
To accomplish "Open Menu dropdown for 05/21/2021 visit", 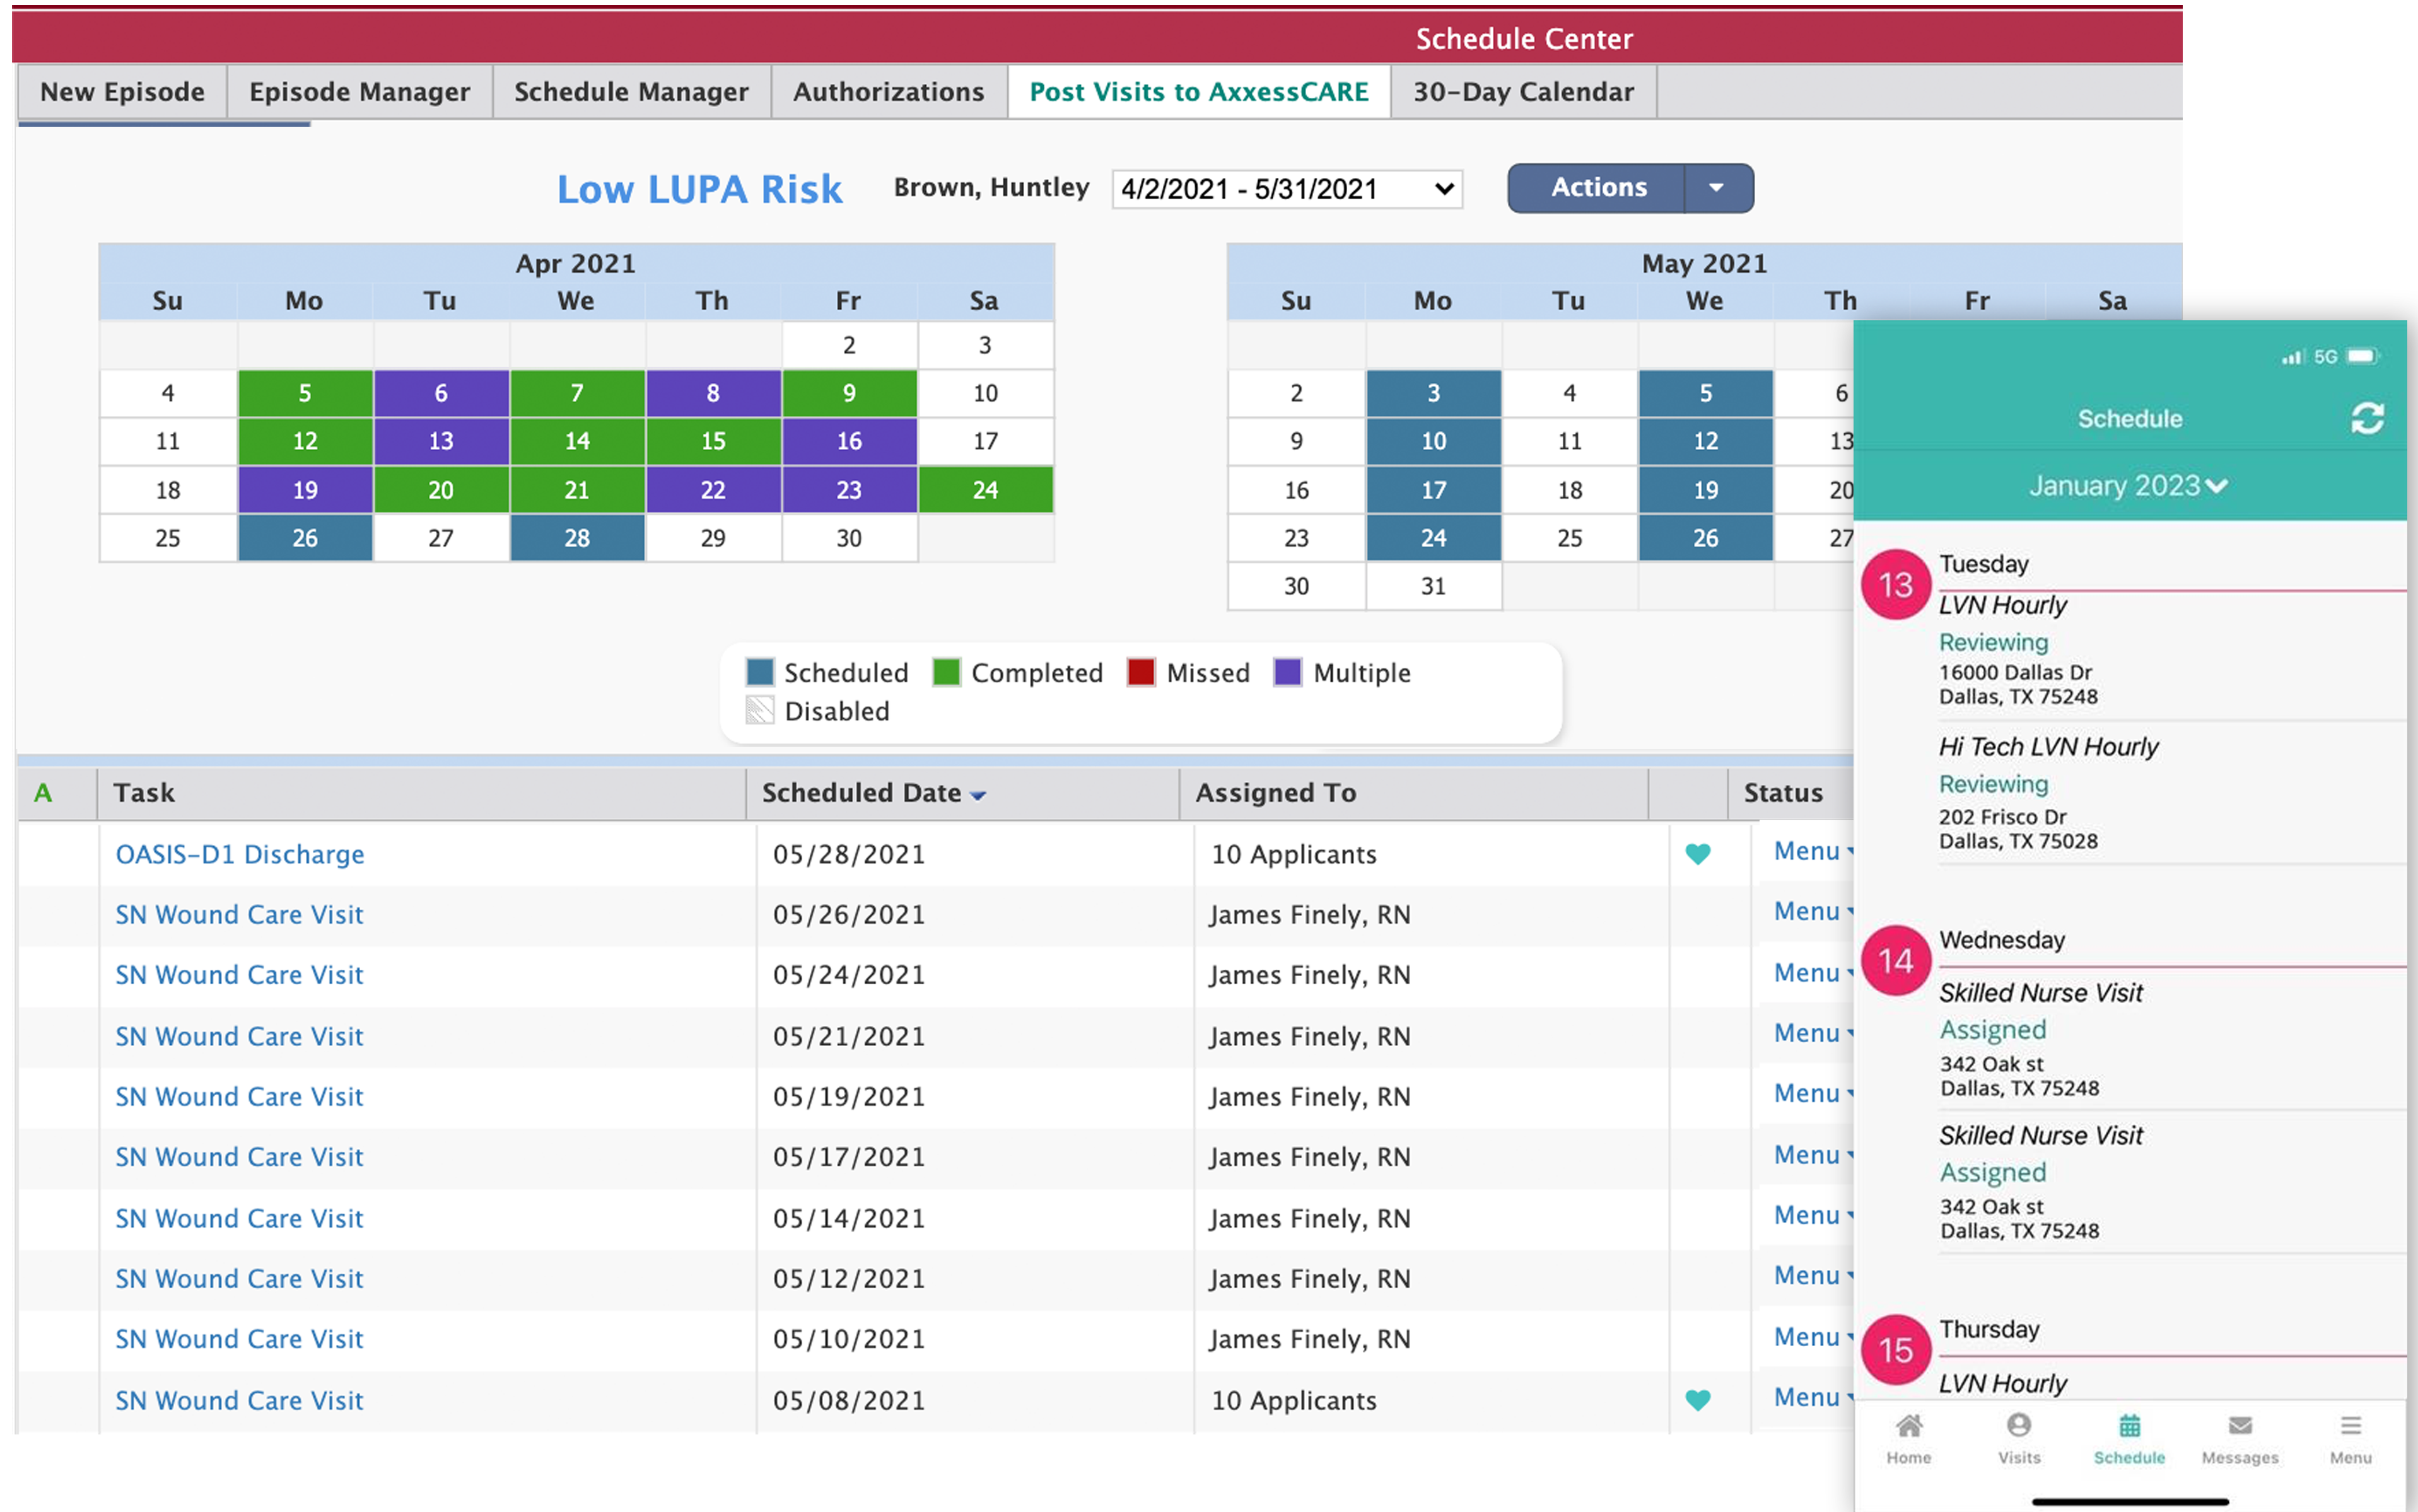I will 1813,1034.
